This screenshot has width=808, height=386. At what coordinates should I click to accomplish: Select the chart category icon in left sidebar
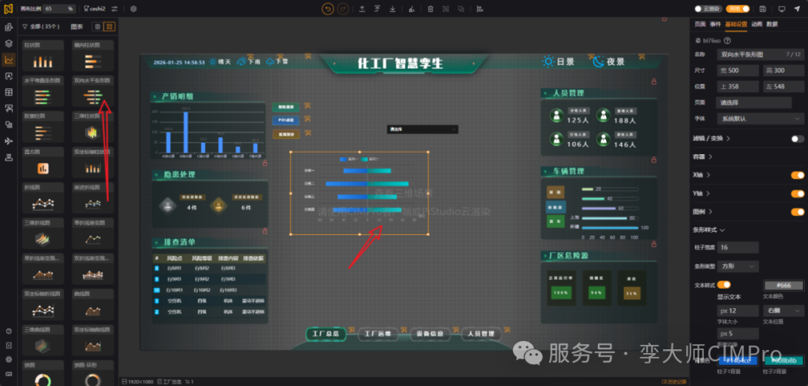[9, 60]
